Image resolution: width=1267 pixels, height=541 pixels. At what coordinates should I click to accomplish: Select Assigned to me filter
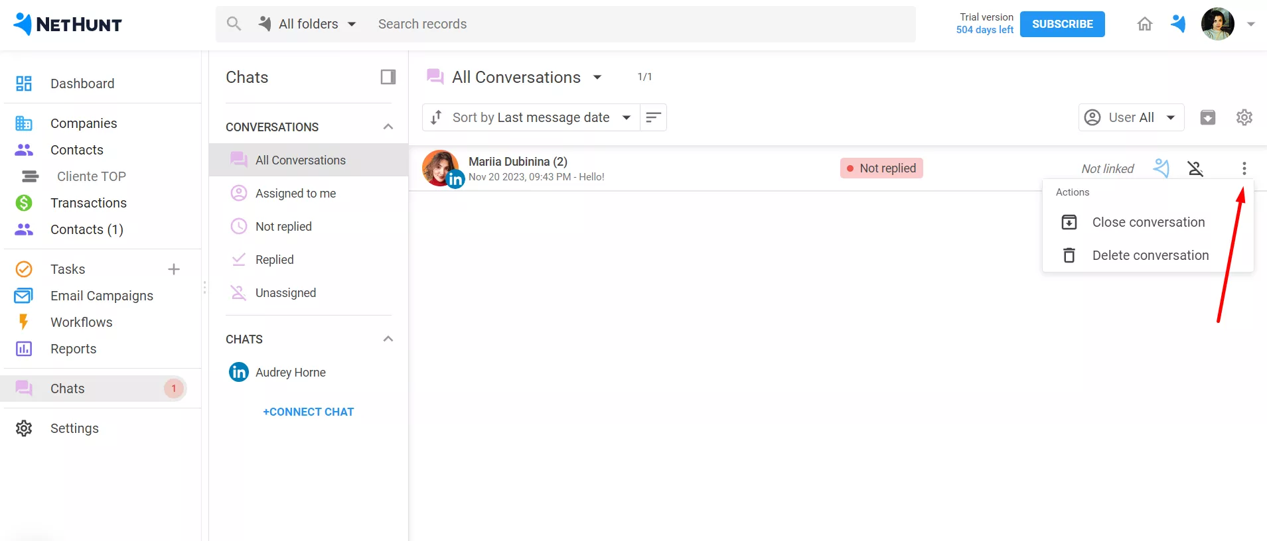pyautogui.click(x=309, y=194)
